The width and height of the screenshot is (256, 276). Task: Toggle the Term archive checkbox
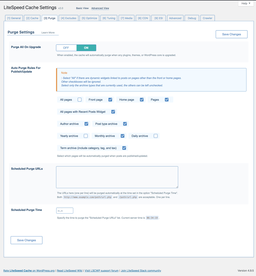124,148
